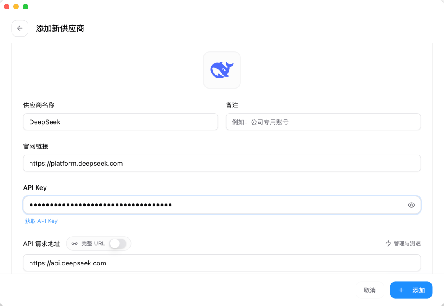This screenshot has height=306, width=444.
Task: Focus the 官网链接 field
Action: (x=222, y=163)
